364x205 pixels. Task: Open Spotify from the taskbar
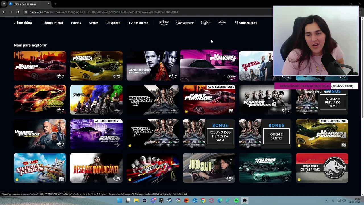pyautogui.click(x=236, y=200)
